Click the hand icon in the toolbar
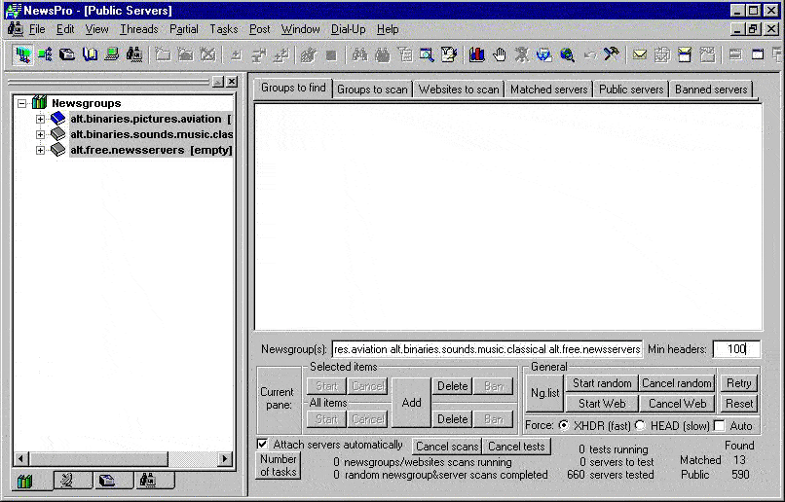This screenshot has width=785, height=502. click(499, 54)
